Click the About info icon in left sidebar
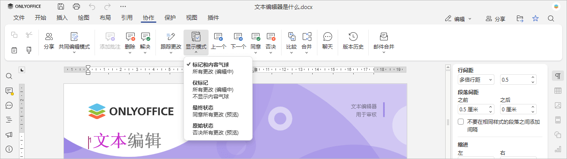 point(9,149)
